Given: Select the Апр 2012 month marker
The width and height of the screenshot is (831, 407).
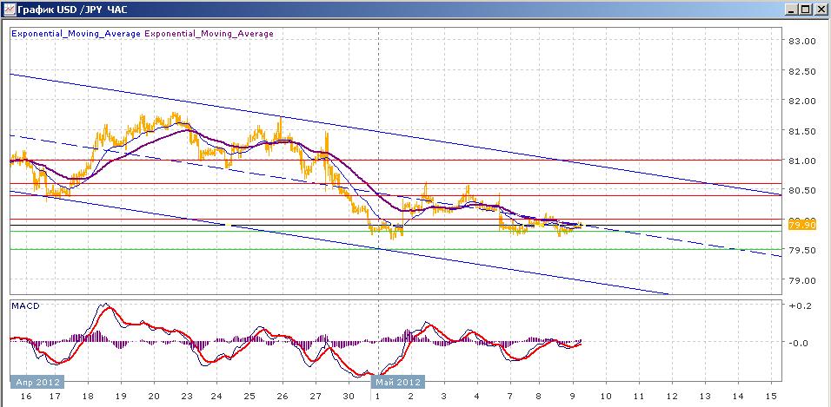Looking at the screenshot, I should [x=37, y=382].
